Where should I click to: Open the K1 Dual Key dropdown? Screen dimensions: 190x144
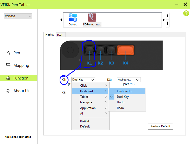click(x=83, y=79)
